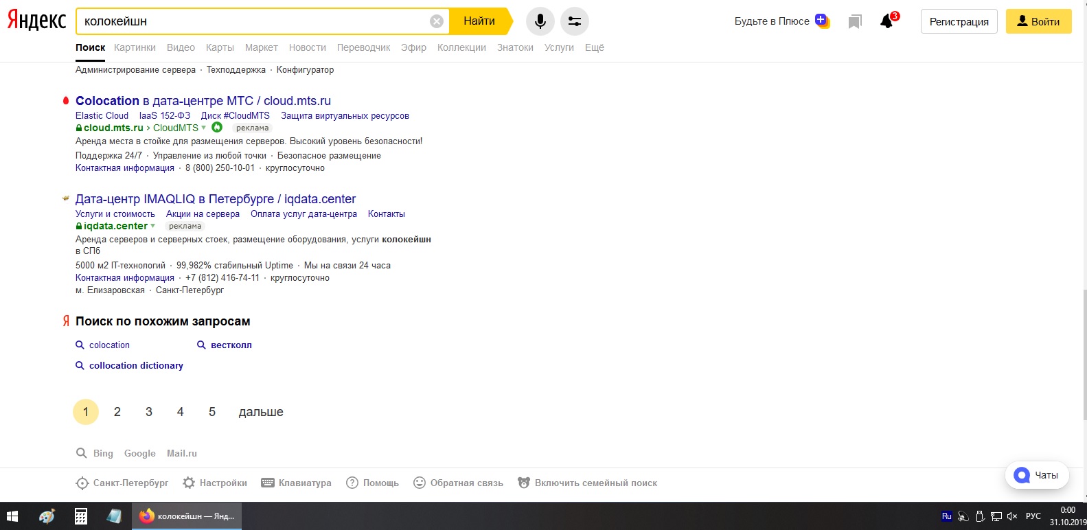Click the keyboard icon next to Клавиатура

268,483
